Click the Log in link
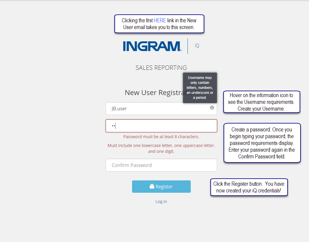The width and height of the screenshot is (309, 242). coord(161,202)
